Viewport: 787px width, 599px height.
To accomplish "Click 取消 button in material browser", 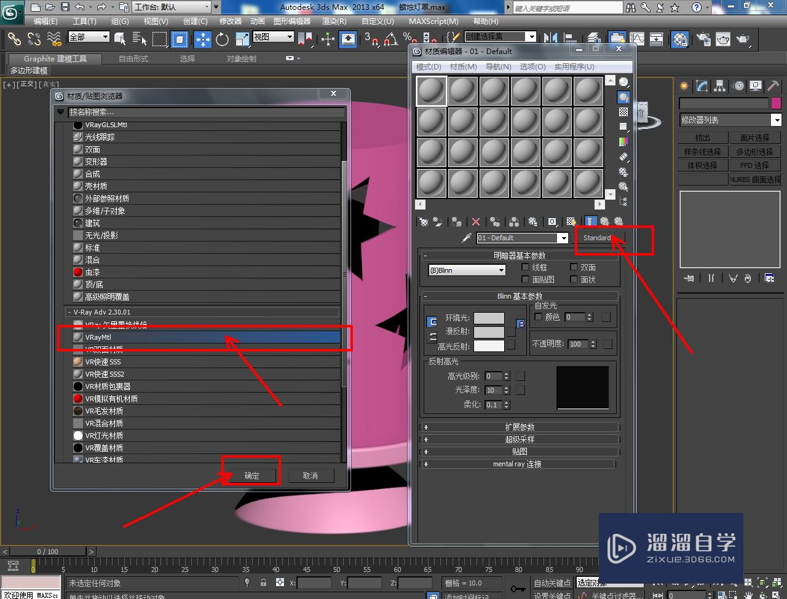I will click(x=310, y=476).
